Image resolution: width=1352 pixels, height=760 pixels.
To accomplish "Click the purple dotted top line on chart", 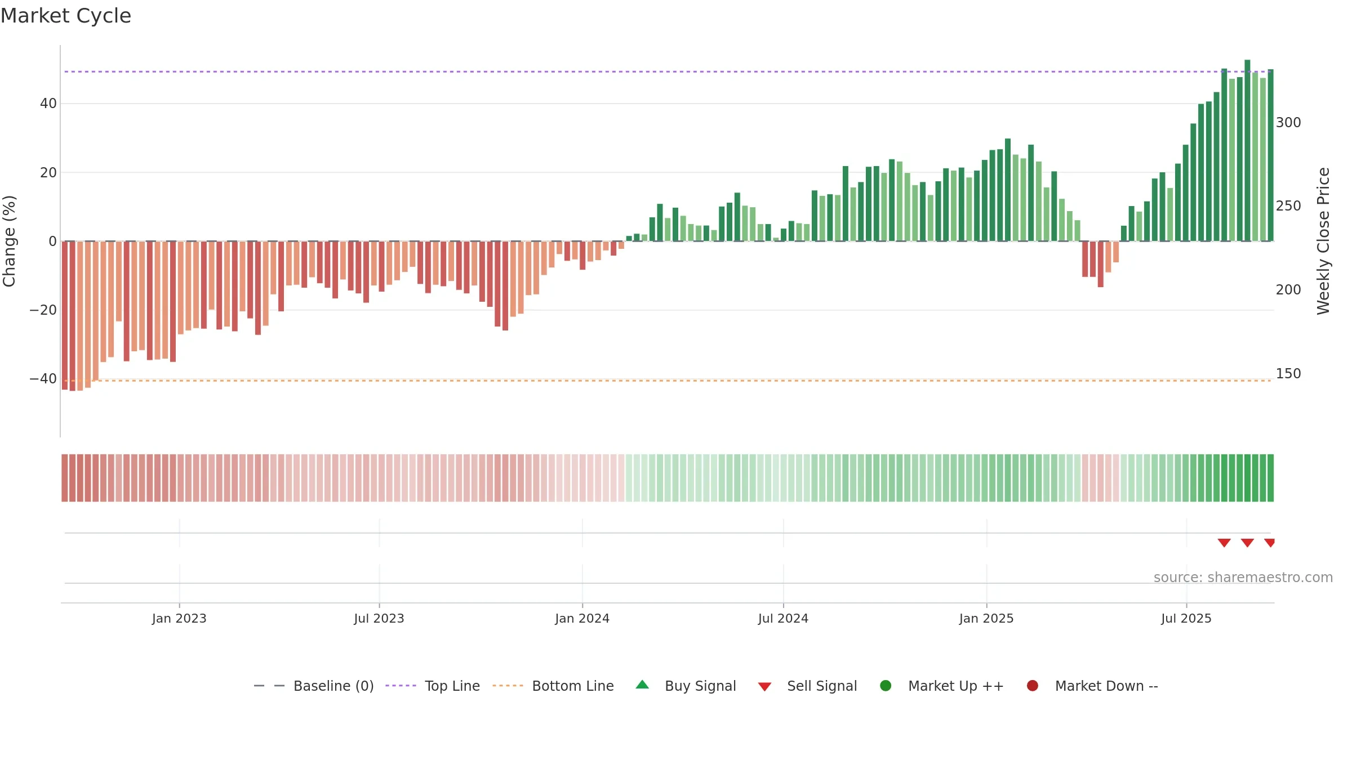I will 668,71.
